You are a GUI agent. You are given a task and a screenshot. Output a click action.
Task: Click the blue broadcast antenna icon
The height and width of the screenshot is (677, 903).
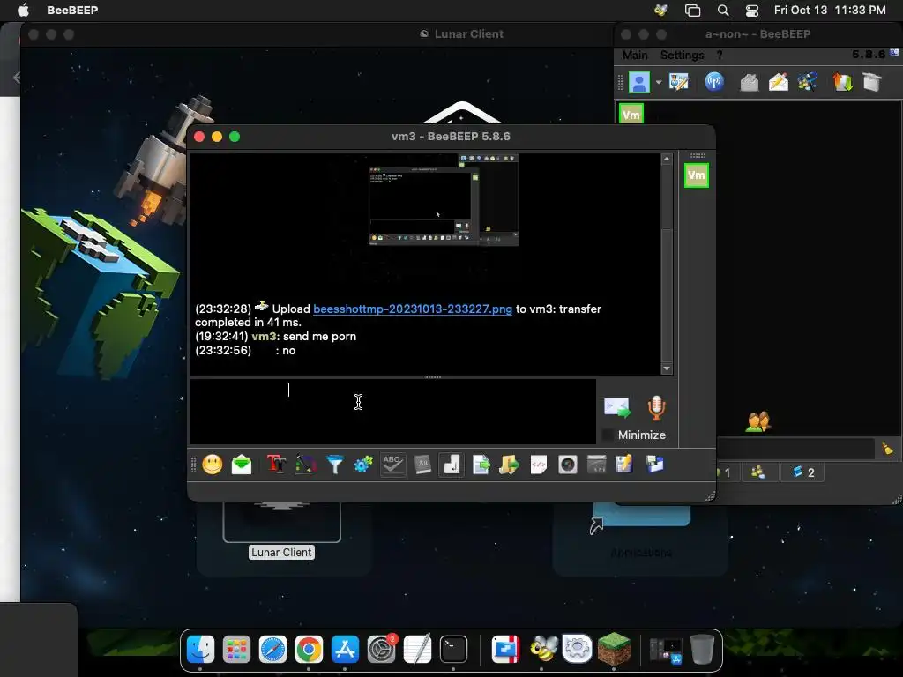[x=714, y=82]
